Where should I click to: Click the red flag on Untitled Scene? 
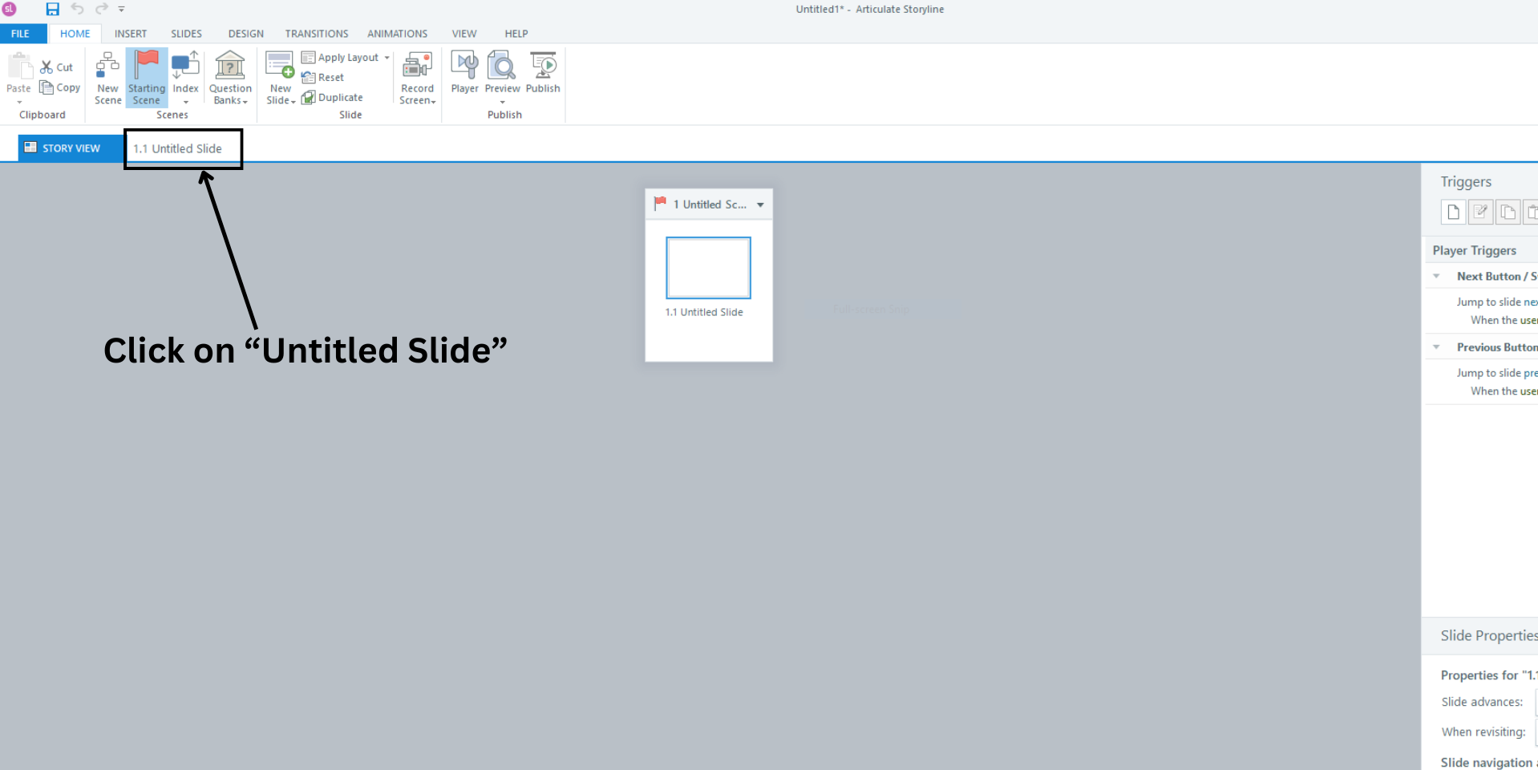pos(660,204)
